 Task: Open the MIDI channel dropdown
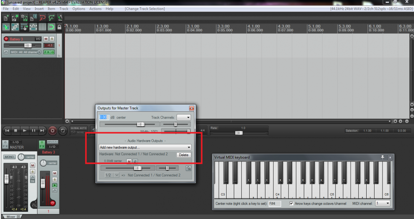383,204
